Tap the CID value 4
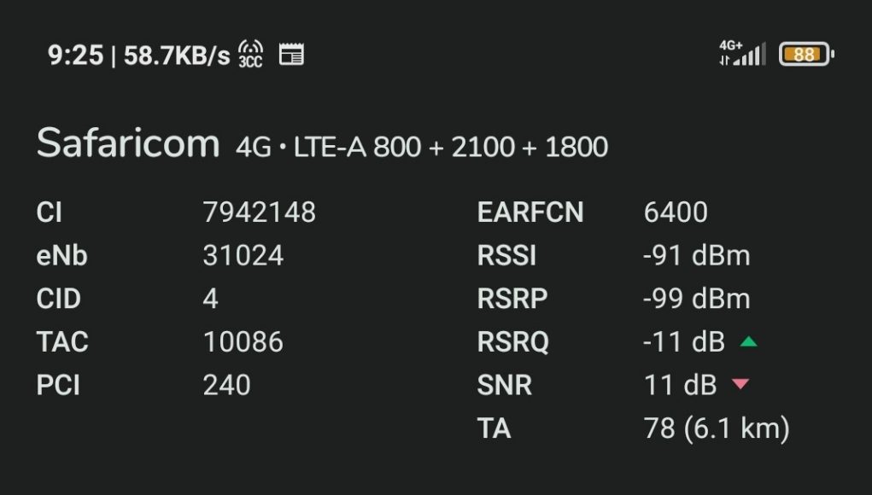Image resolution: width=872 pixels, height=495 pixels. point(210,299)
